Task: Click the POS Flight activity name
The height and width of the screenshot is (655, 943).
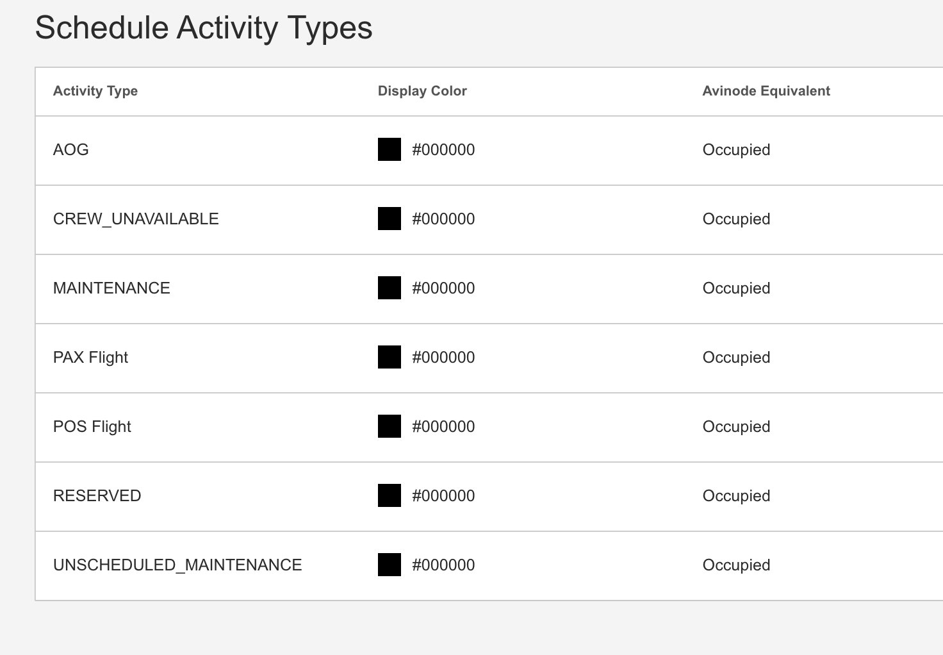Action: [92, 426]
